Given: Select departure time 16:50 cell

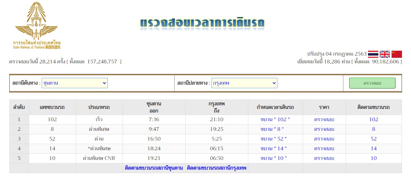Looking at the screenshot, I should click(154, 139).
